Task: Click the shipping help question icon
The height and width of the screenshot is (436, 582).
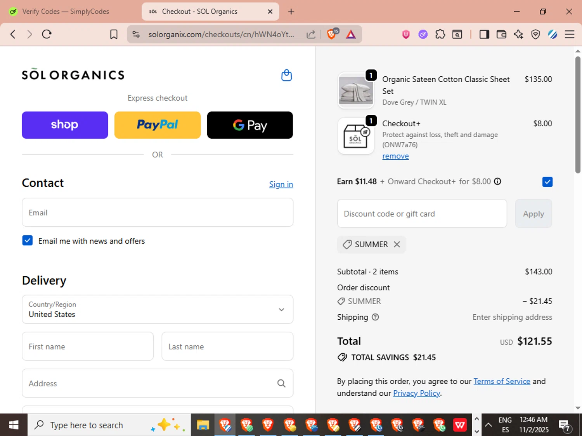Action: 375,317
